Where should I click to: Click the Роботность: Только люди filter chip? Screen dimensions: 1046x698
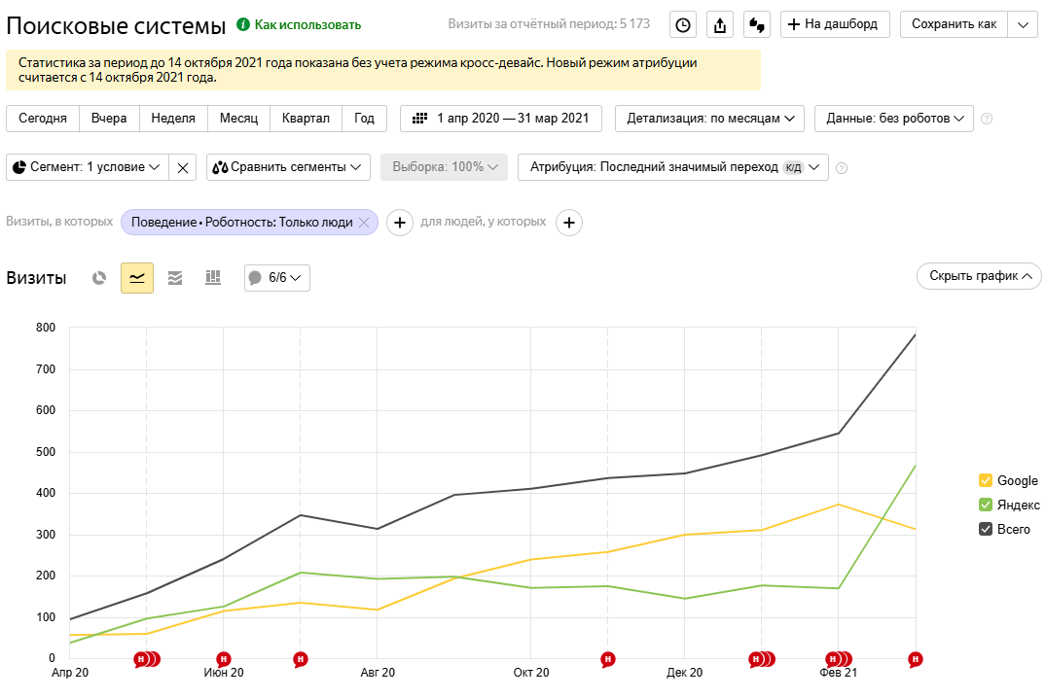click(x=241, y=223)
